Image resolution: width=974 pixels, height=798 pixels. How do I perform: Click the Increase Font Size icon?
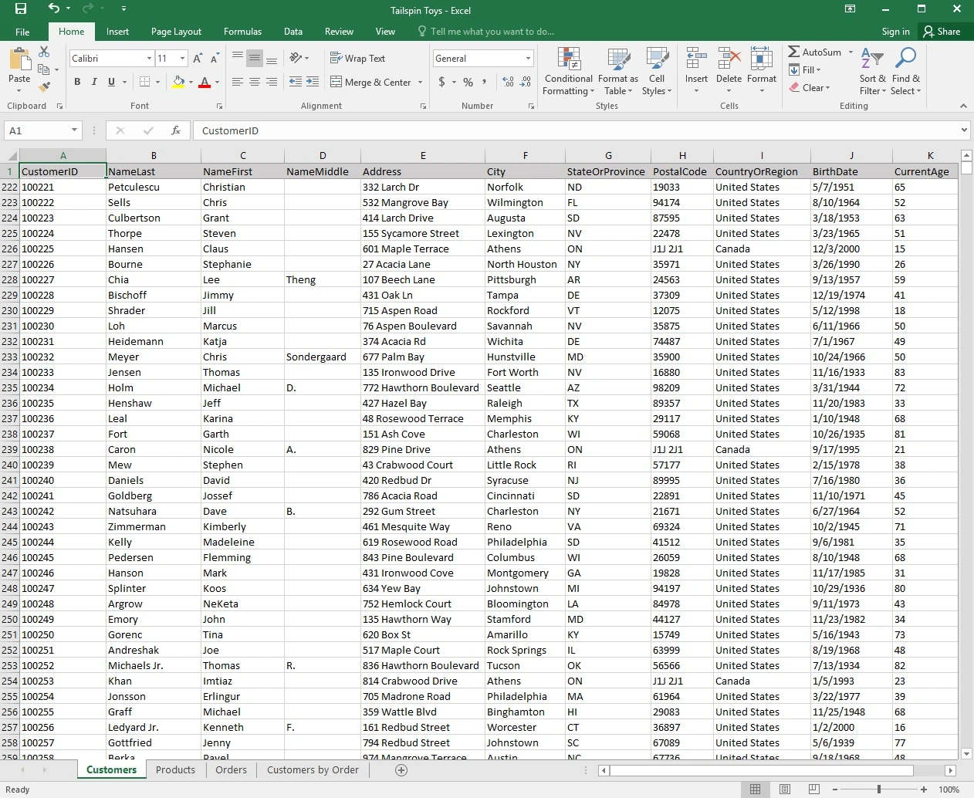coord(198,59)
